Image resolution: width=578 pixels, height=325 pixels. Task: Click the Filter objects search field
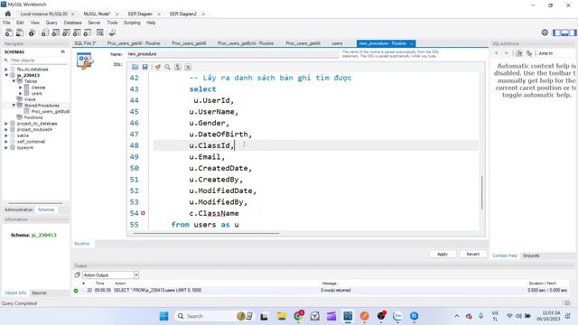pyautogui.click(x=38, y=60)
